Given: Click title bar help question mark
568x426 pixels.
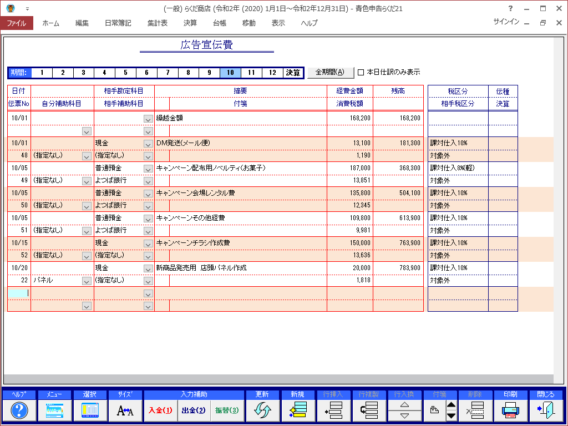Looking at the screenshot, I should [x=510, y=8].
